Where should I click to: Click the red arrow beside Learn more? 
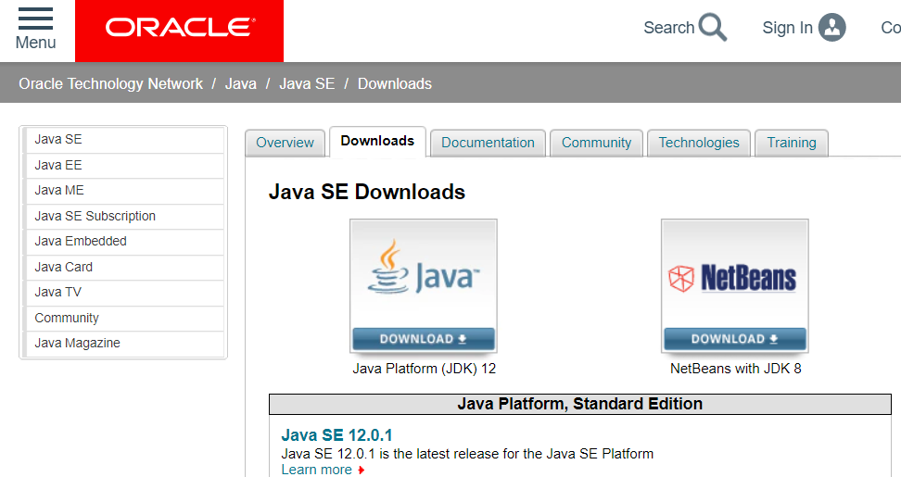pos(361,471)
